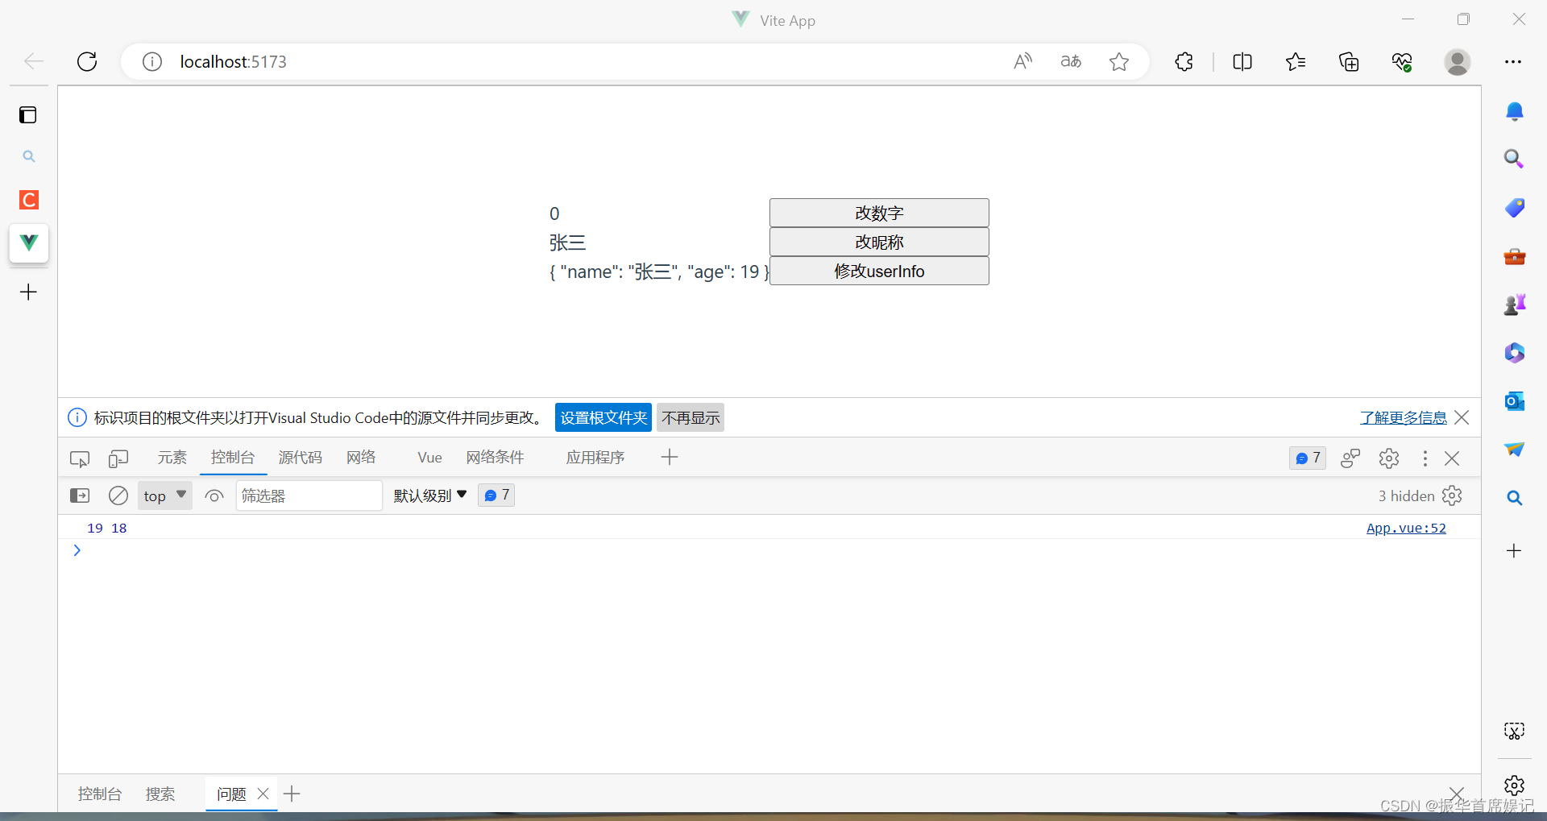
Task: Switch to the 应用程序 tab
Action: click(x=595, y=458)
